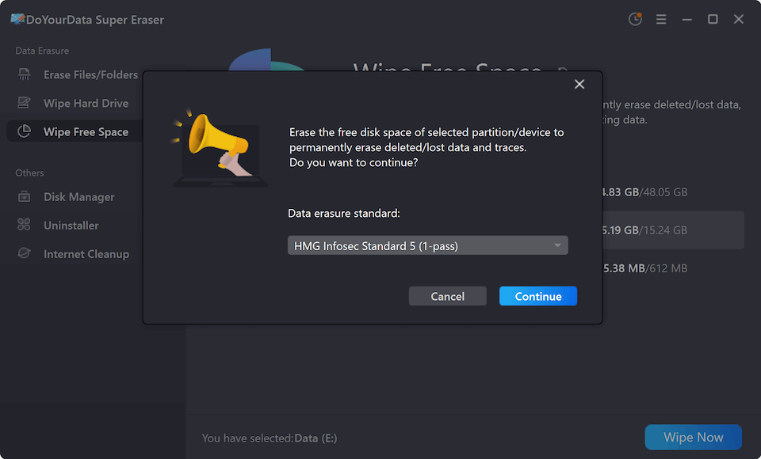Click the Wipe Hard Drive sidebar icon
The width and height of the screenshot is (761, 459).
coord(24,104)
